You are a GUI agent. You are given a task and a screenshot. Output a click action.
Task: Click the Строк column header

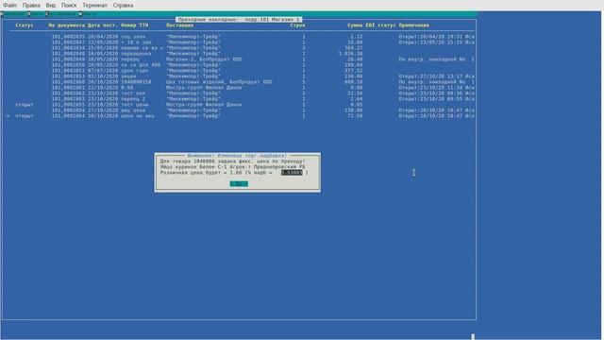tap(297, 25)
